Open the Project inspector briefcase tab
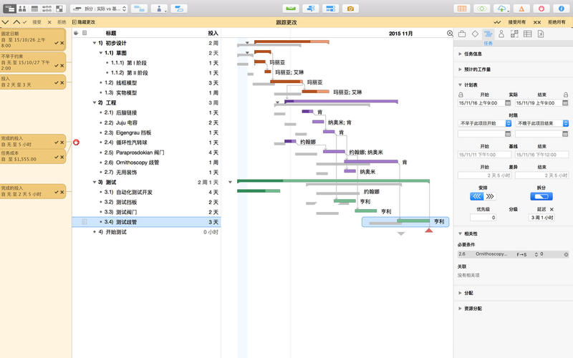 click(462, 34)
